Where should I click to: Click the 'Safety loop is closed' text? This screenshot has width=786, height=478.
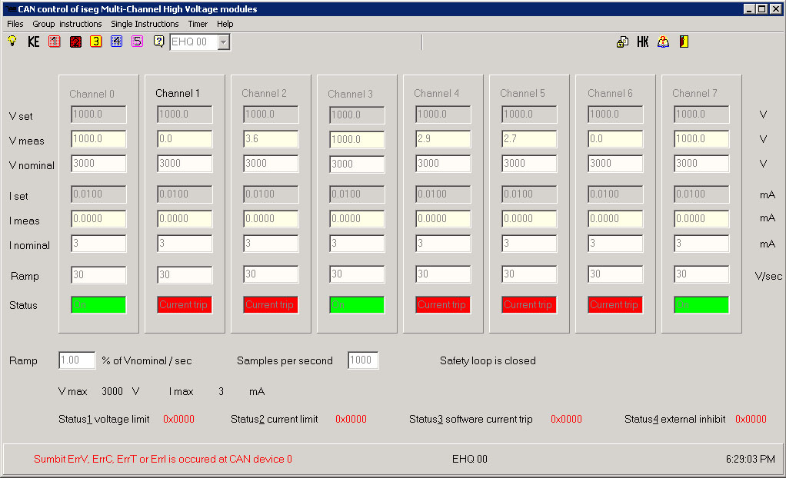point(488,360)
